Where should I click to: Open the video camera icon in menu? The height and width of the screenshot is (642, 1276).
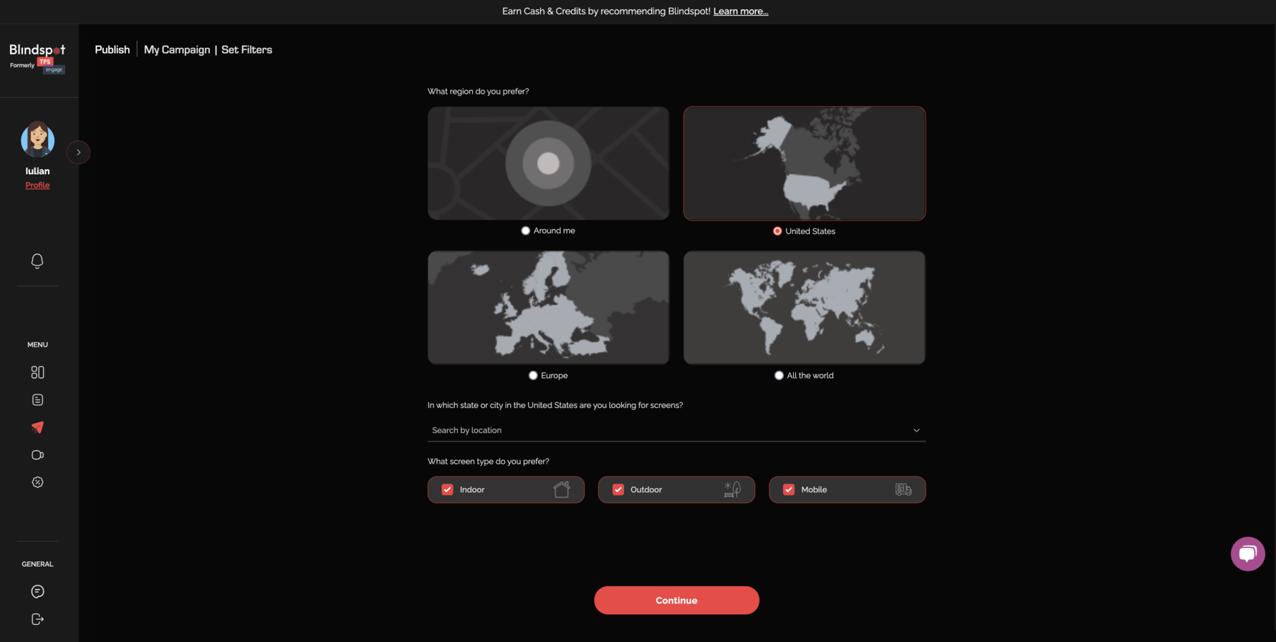tap(37, 454)
